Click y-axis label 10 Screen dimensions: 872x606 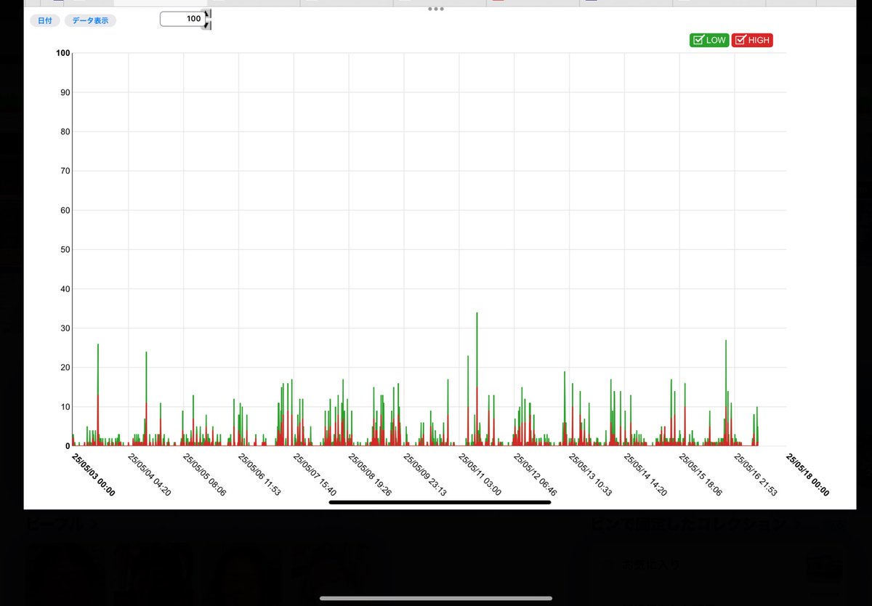[x=65, y=407]
